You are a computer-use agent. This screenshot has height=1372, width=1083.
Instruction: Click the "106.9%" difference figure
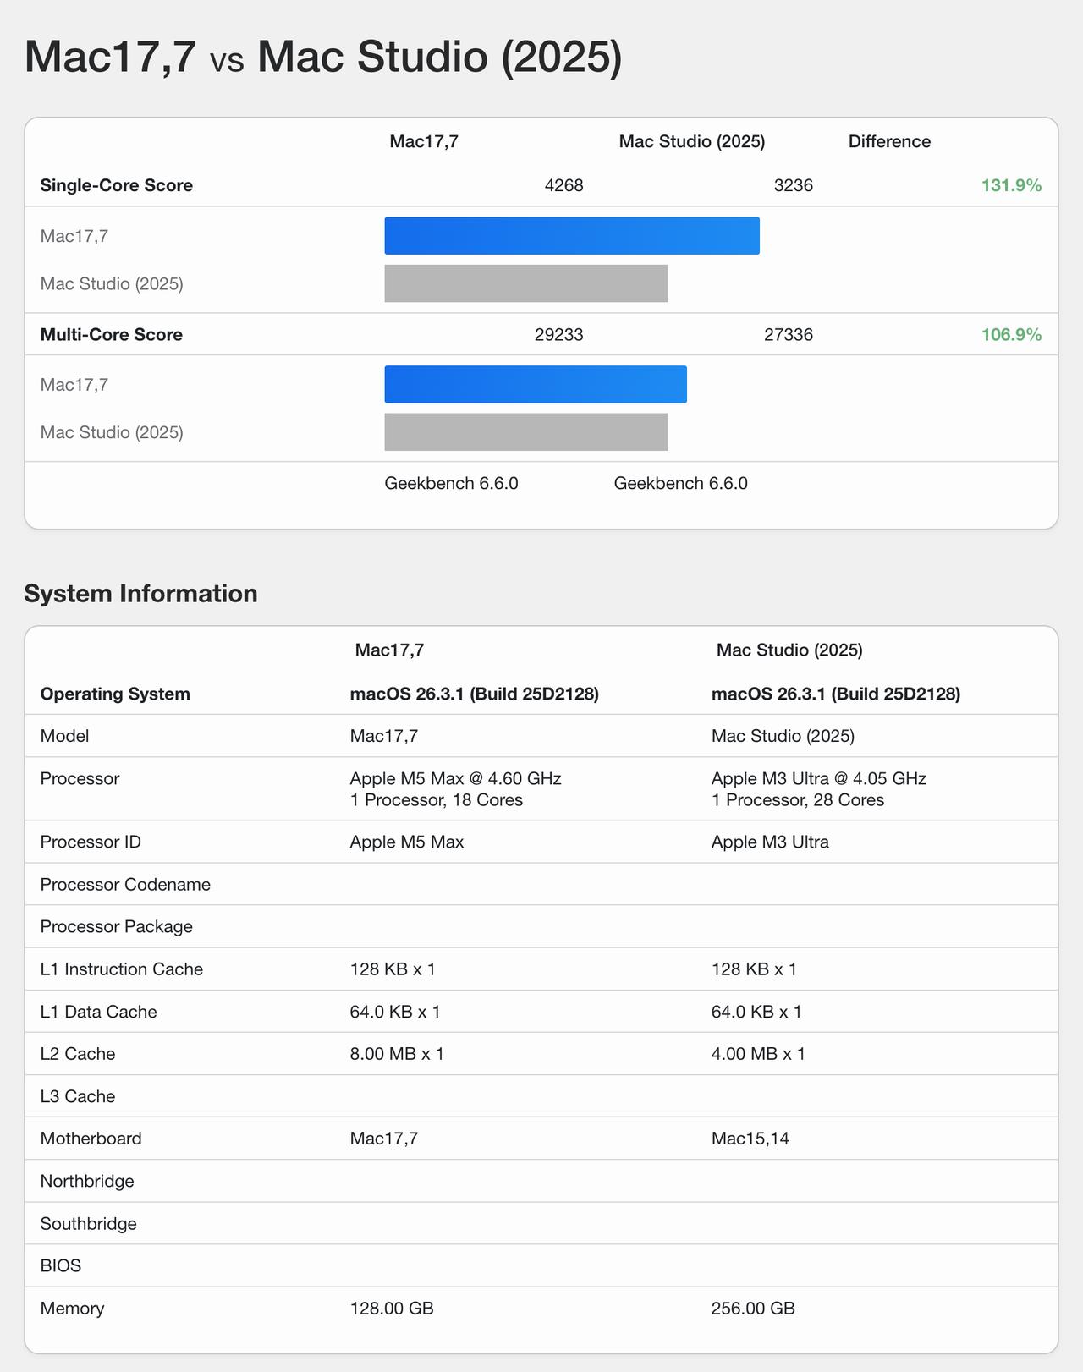click(x=1011, y=334)
